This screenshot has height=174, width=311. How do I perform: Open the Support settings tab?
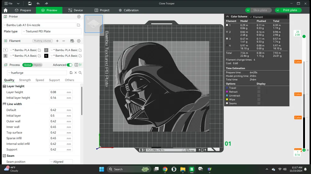tap(54, 80)
